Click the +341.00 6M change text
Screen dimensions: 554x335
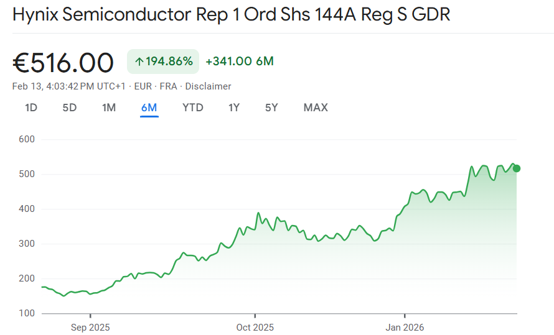tap(240, 62)
